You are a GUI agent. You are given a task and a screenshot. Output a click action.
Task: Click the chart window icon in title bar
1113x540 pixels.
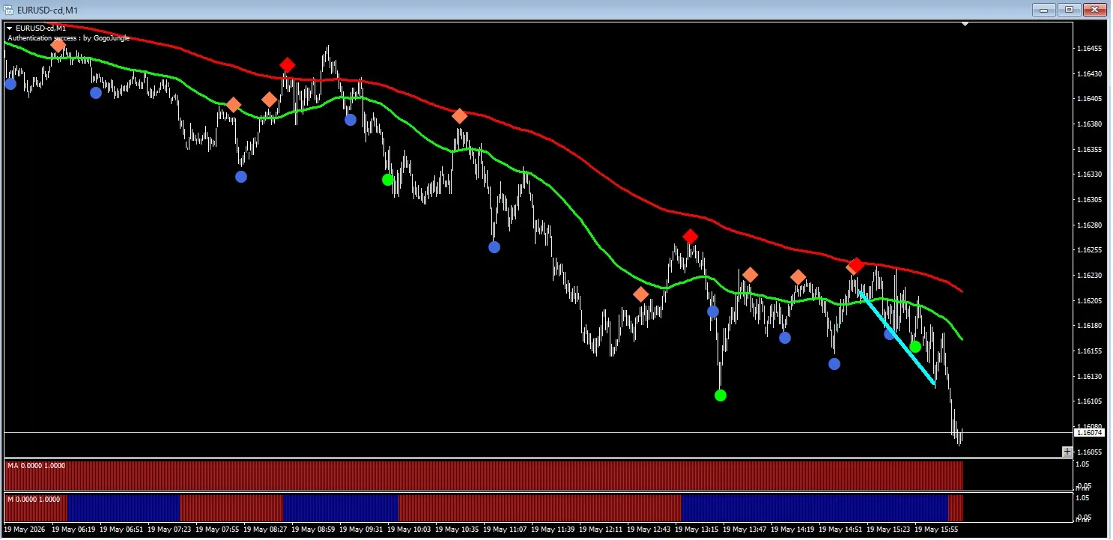tap(10, 10)
